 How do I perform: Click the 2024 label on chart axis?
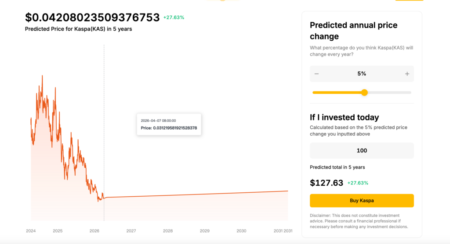coord(31,230)
